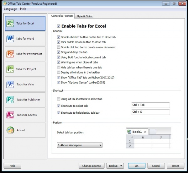This screenshot has height=173, width=188.
Task: Click the Cancel button
Action: (156, 166)
